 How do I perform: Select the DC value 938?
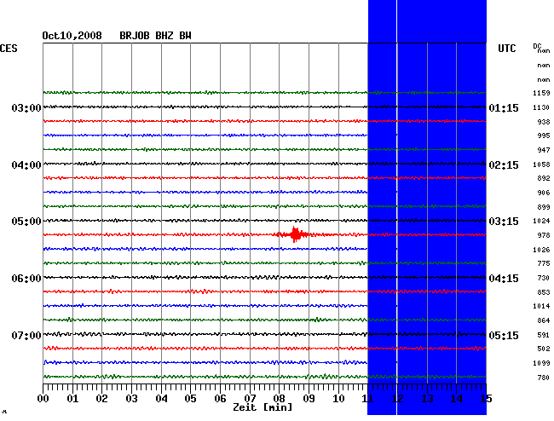pyautogui.click(x=544, y=122)
